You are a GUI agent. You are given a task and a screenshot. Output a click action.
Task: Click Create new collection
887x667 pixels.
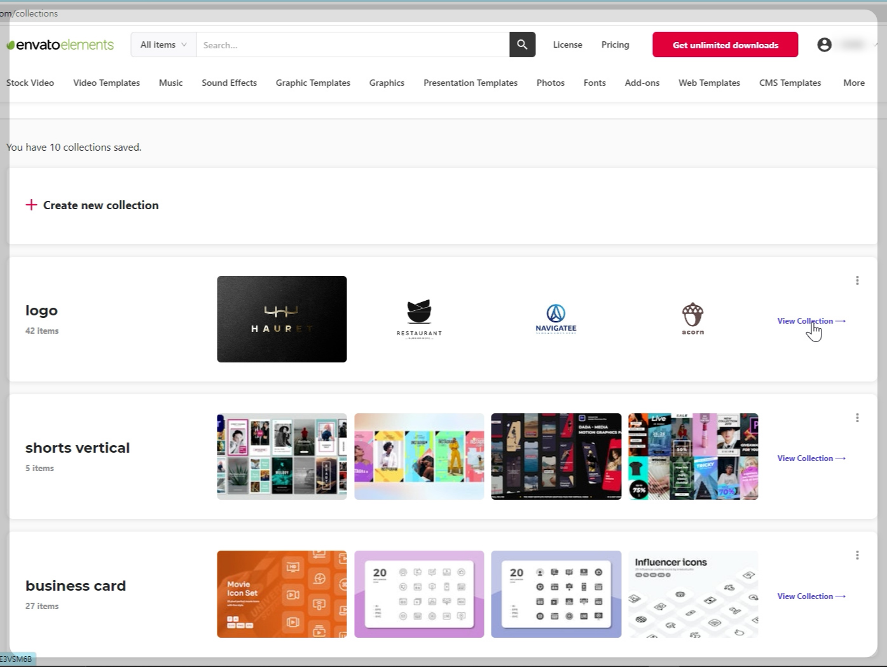click(x=100, y=205)
